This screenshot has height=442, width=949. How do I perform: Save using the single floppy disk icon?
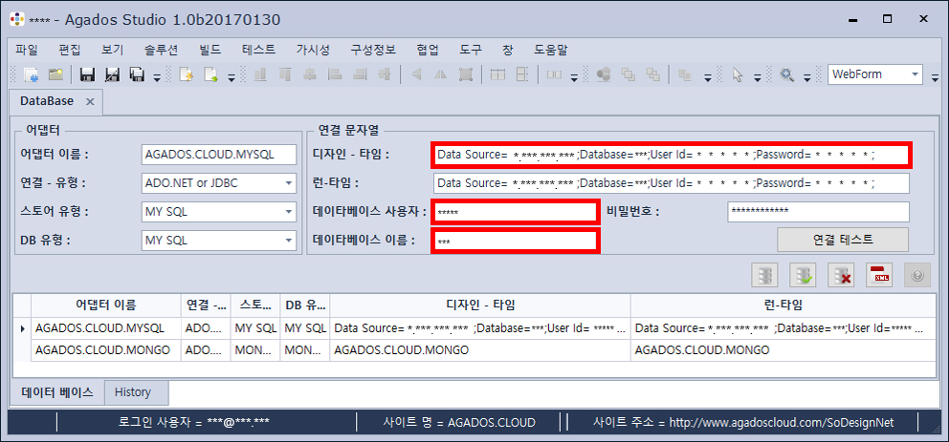87,74
